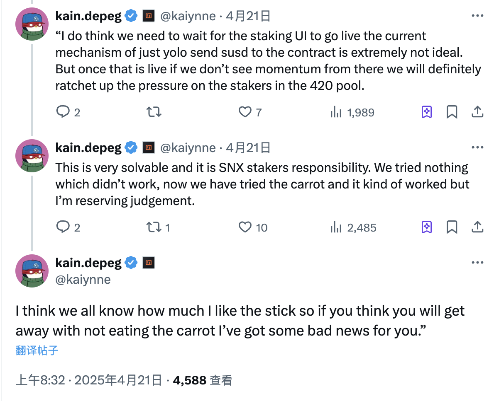Open more options on second tweet

point(477,147)
